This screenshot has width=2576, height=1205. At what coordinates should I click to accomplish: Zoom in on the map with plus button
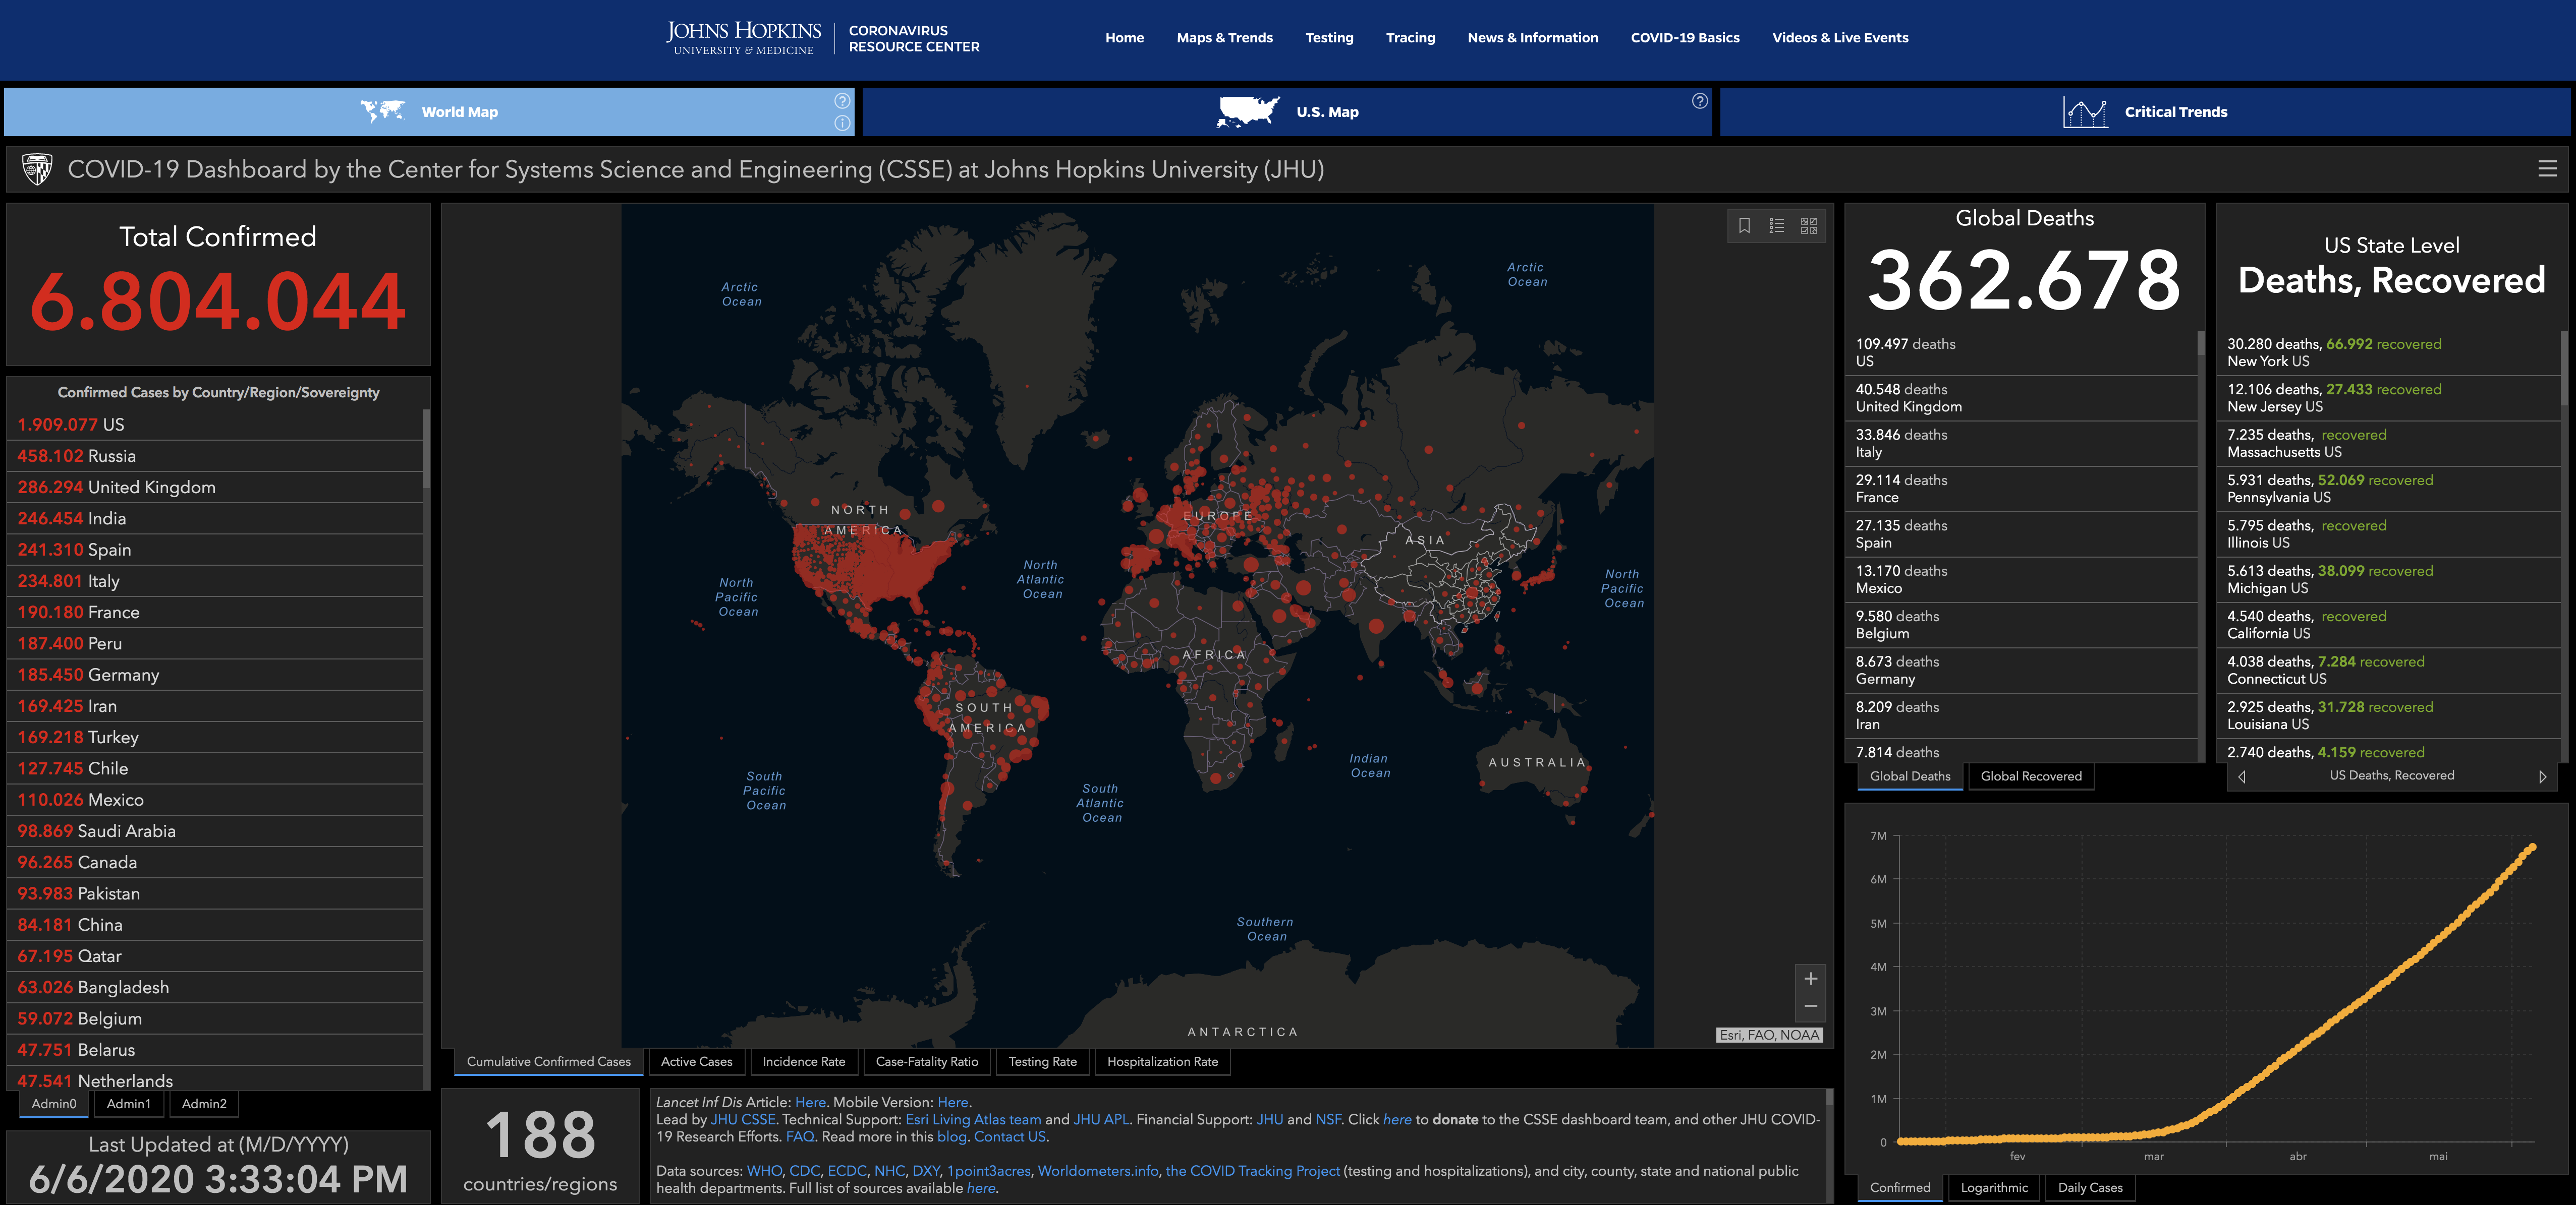pos(1810,978)
